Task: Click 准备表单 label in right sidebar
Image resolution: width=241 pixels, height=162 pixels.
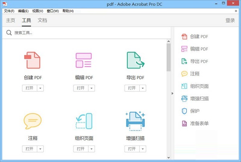Action: [199, 123]
